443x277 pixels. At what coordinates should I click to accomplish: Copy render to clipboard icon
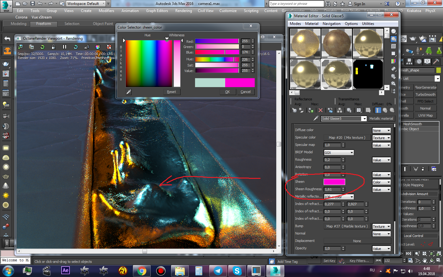click(31, 47)
